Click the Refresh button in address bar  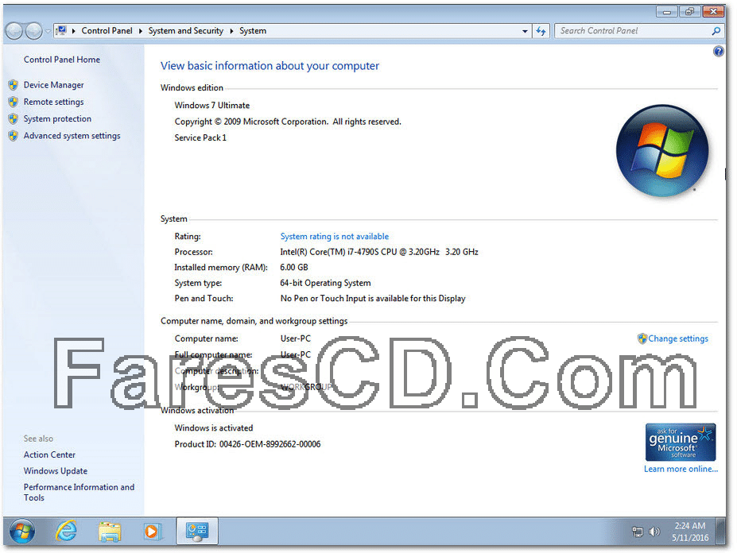(x=541, y=31)
